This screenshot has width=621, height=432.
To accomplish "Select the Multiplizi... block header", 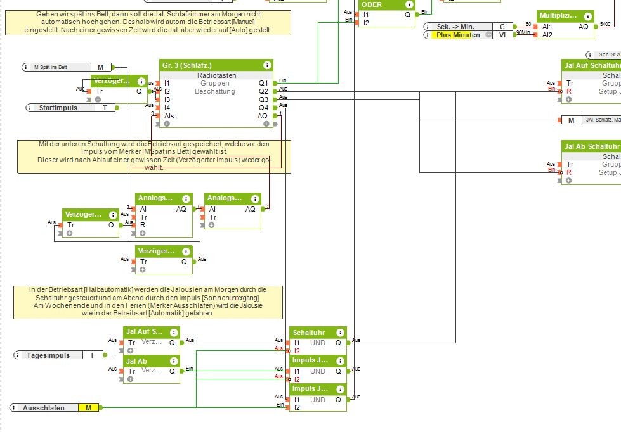I will (565, 16).
